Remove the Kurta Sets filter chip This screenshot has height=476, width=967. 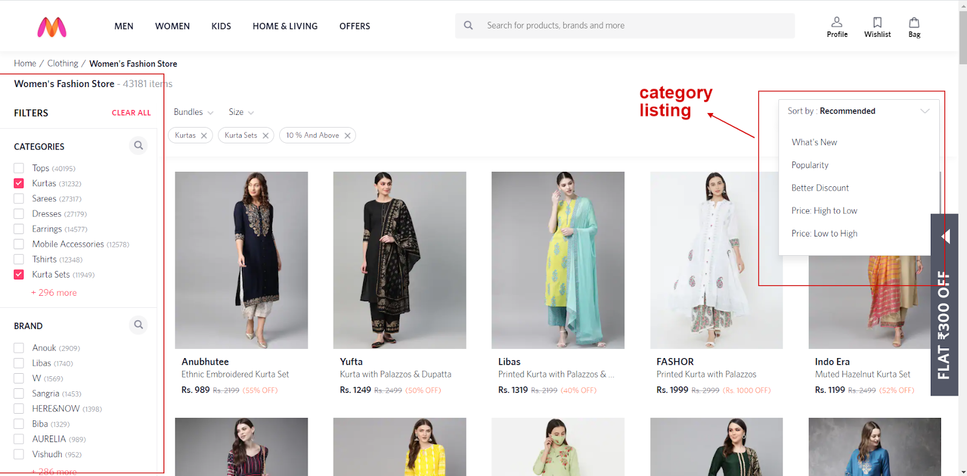coord(265,135)
